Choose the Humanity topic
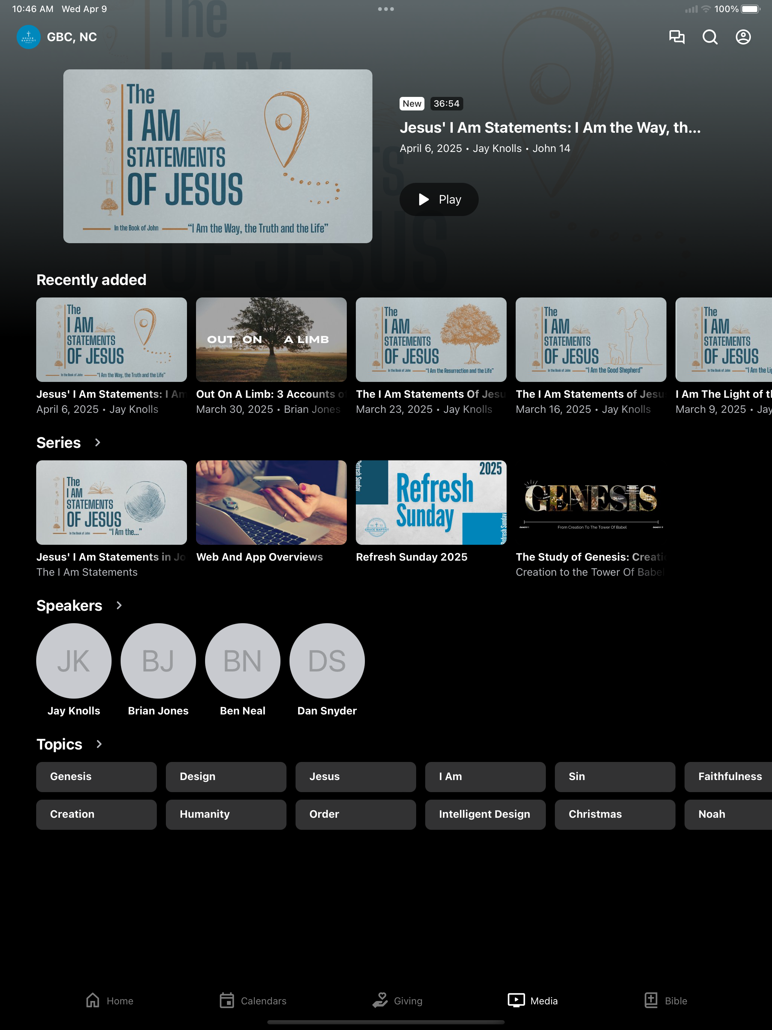The height and width of the screenshot is (1030, 772). click(x=226, y=814)
